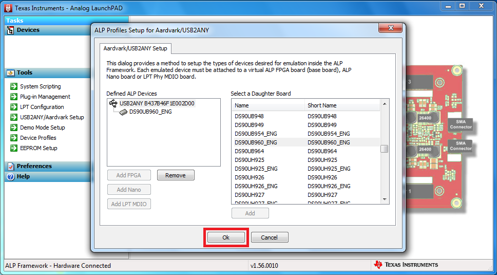Viewport: 497px width, 275px height.
Task: Open Device Profiles from Tools list
Action: coord(38,138)
